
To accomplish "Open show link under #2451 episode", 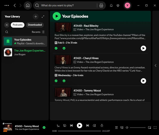I will point(99,62).
